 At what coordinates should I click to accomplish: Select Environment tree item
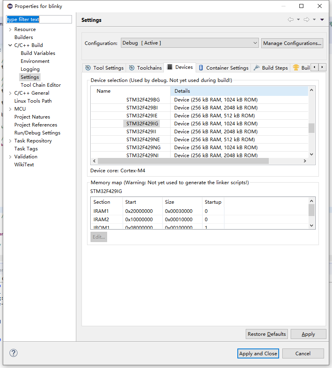tap(35, 61)
